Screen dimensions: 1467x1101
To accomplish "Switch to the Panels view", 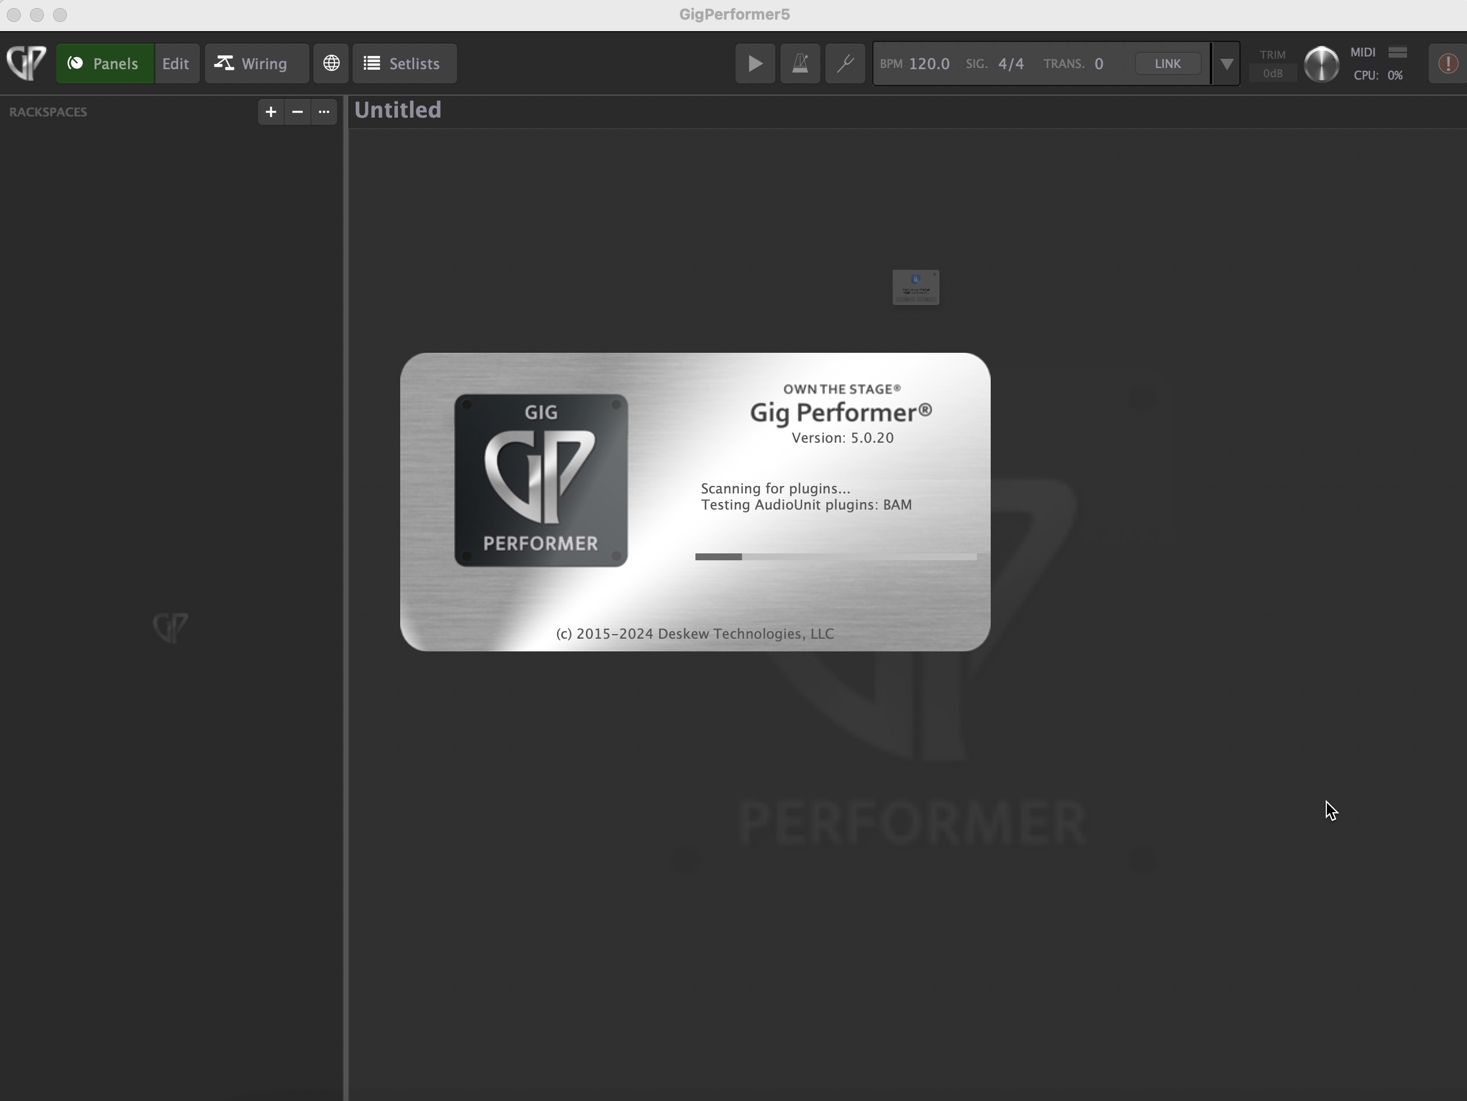I will [105, 63].
